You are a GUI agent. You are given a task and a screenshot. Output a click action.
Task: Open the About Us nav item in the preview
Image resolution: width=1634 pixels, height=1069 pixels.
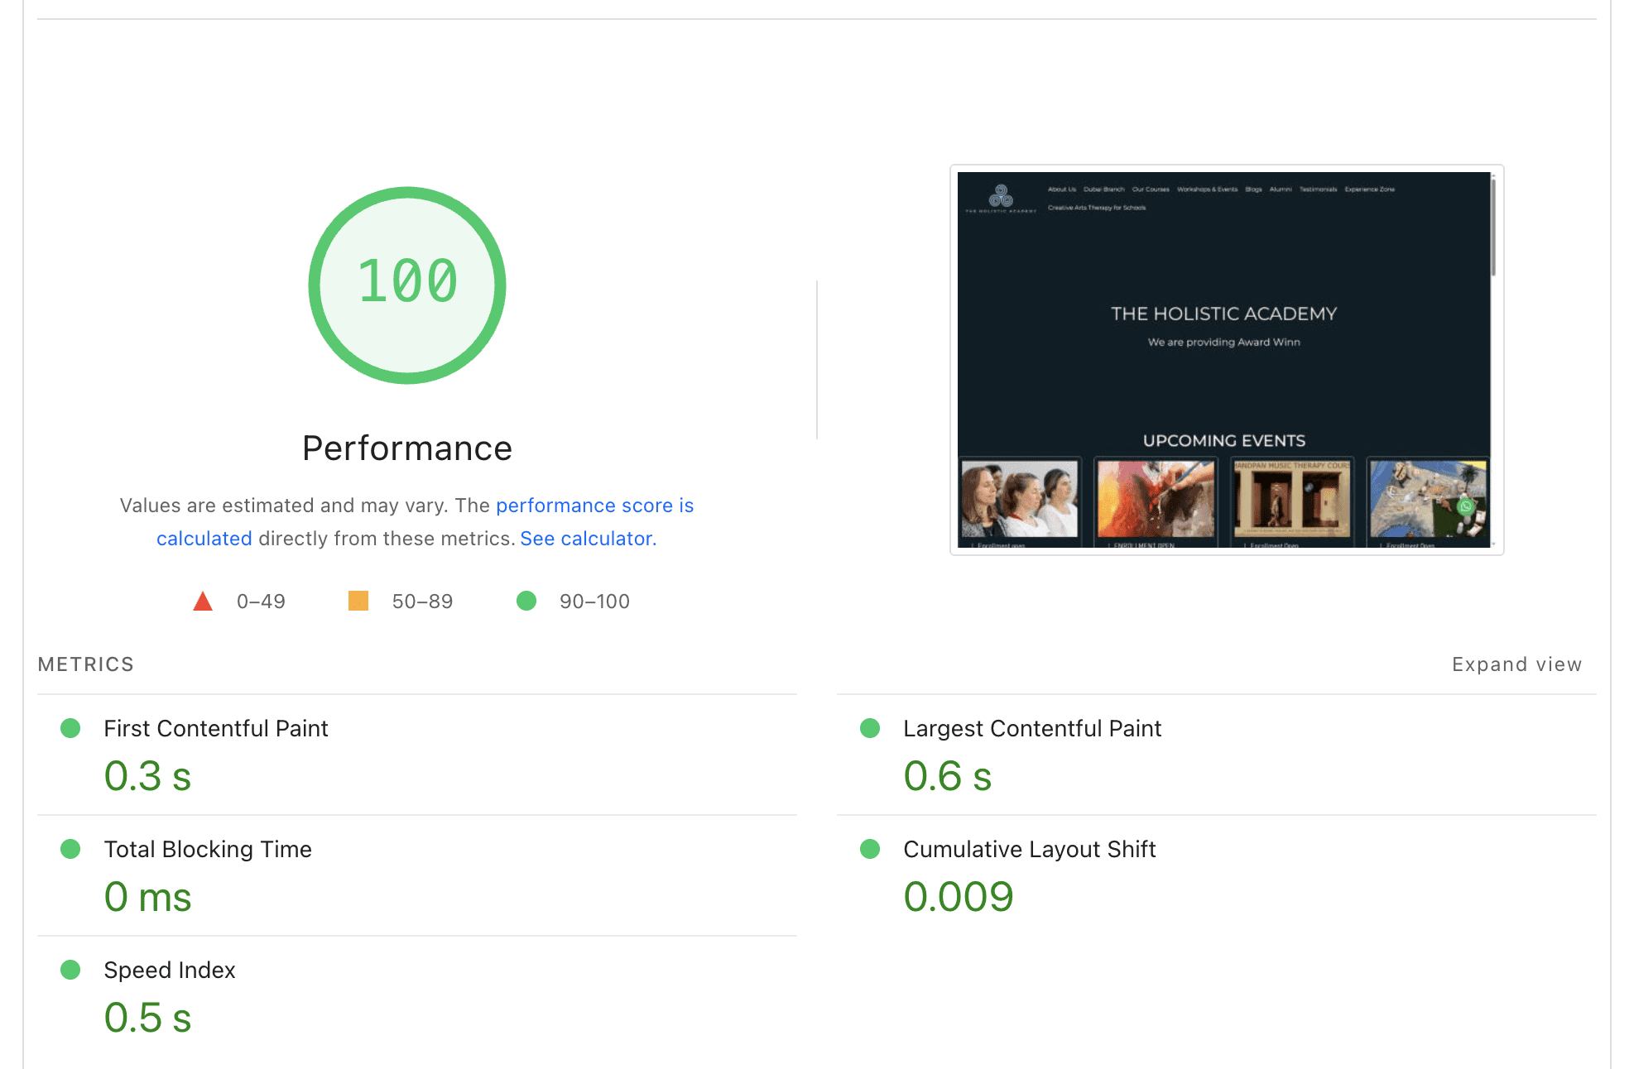1062,189
